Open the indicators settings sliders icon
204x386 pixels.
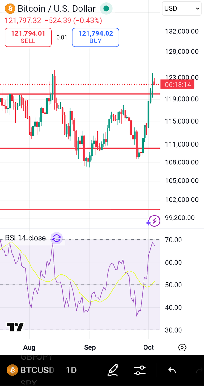tap(140, 370)
